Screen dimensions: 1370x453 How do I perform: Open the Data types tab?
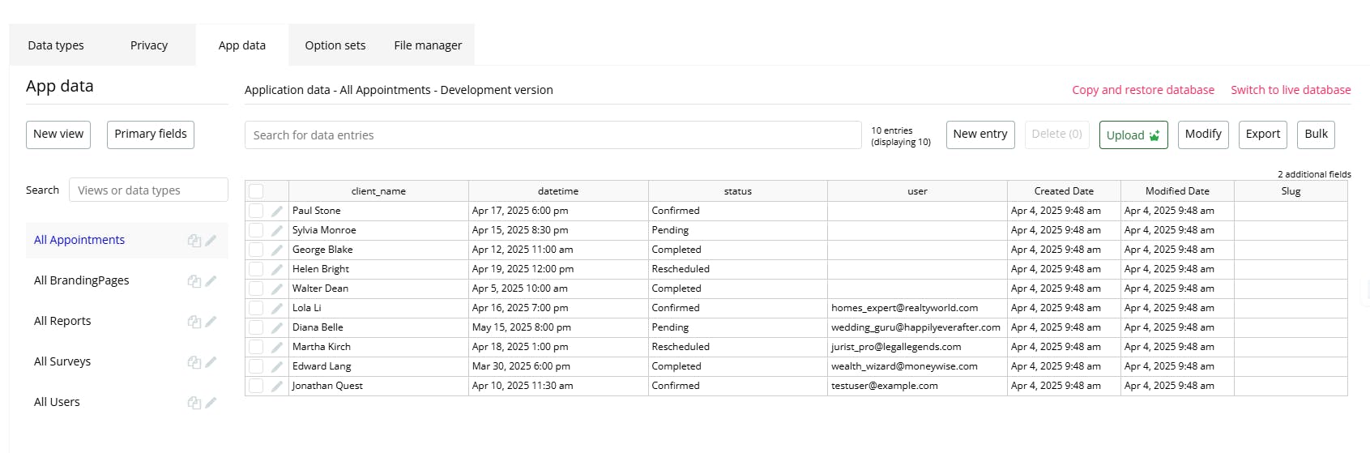click(x=56, y=45)
